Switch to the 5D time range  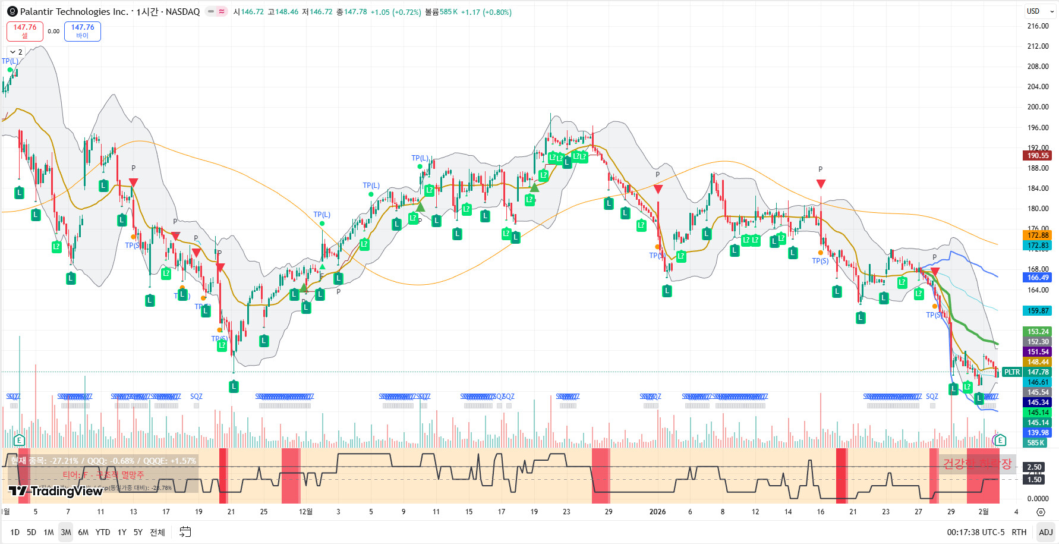click(31, 532)
